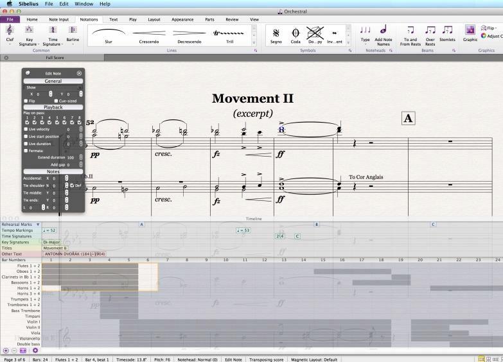Insert a Decrescendo hairpin
Image resolution: width=503 pixels, height=362 pixels.
(190, 35)
